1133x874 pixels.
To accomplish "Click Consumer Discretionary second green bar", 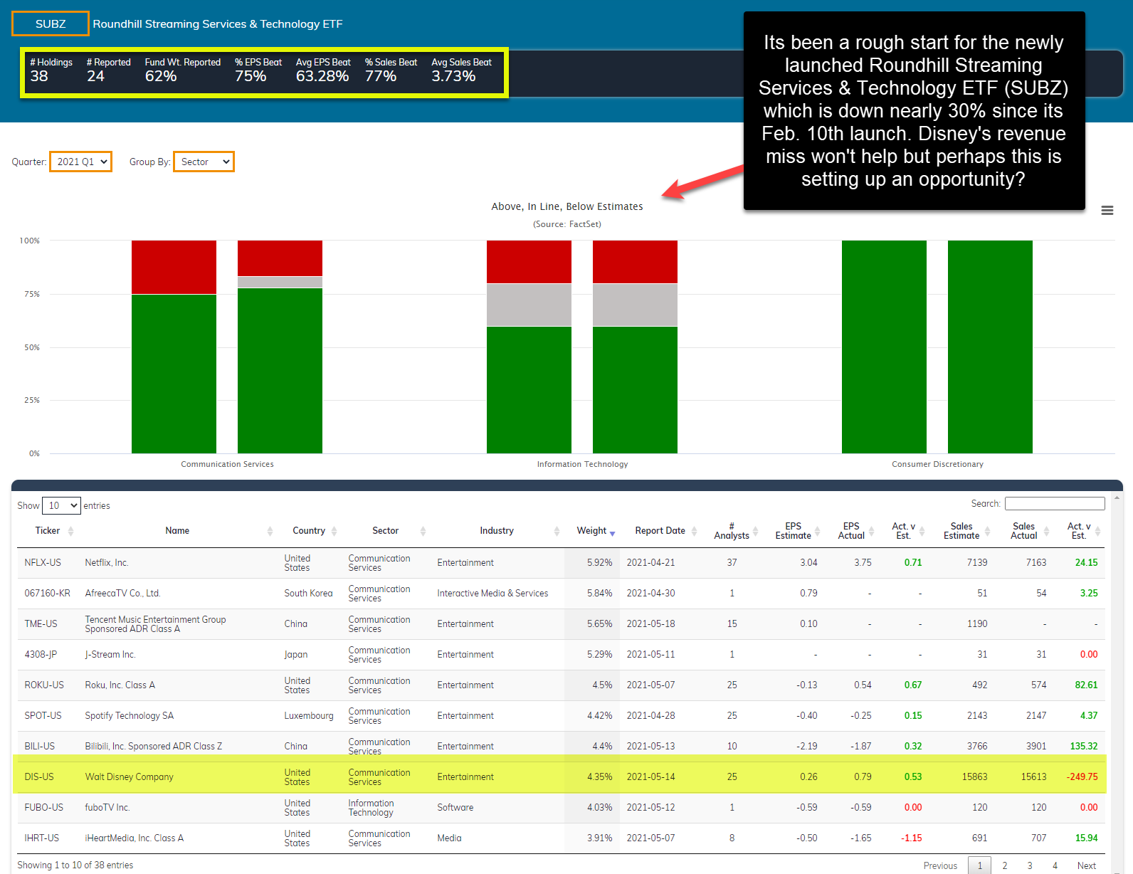I will click(x=990, y=347).
